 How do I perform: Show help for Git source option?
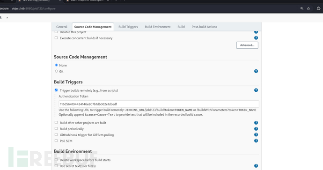[256, 71]
